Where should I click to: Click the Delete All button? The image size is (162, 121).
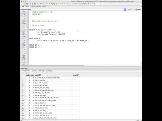tap(138, 10)
